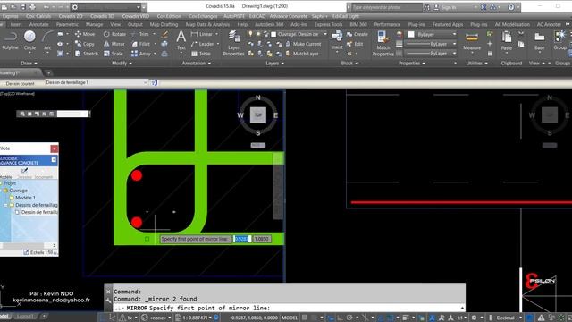Click Edit block button
The height and width of the screenshot is (322, 572).
click(355, 44)
